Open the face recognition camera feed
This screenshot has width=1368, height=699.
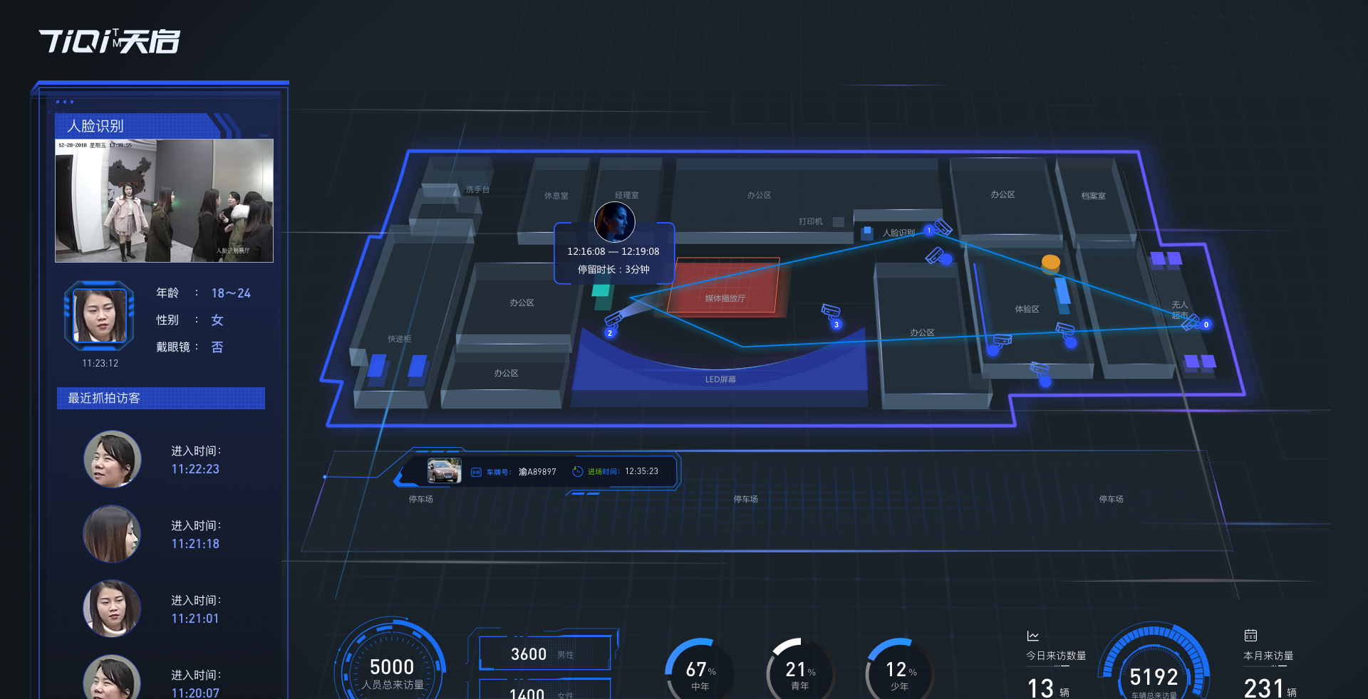pyautogui.click(x=165, y=201)
